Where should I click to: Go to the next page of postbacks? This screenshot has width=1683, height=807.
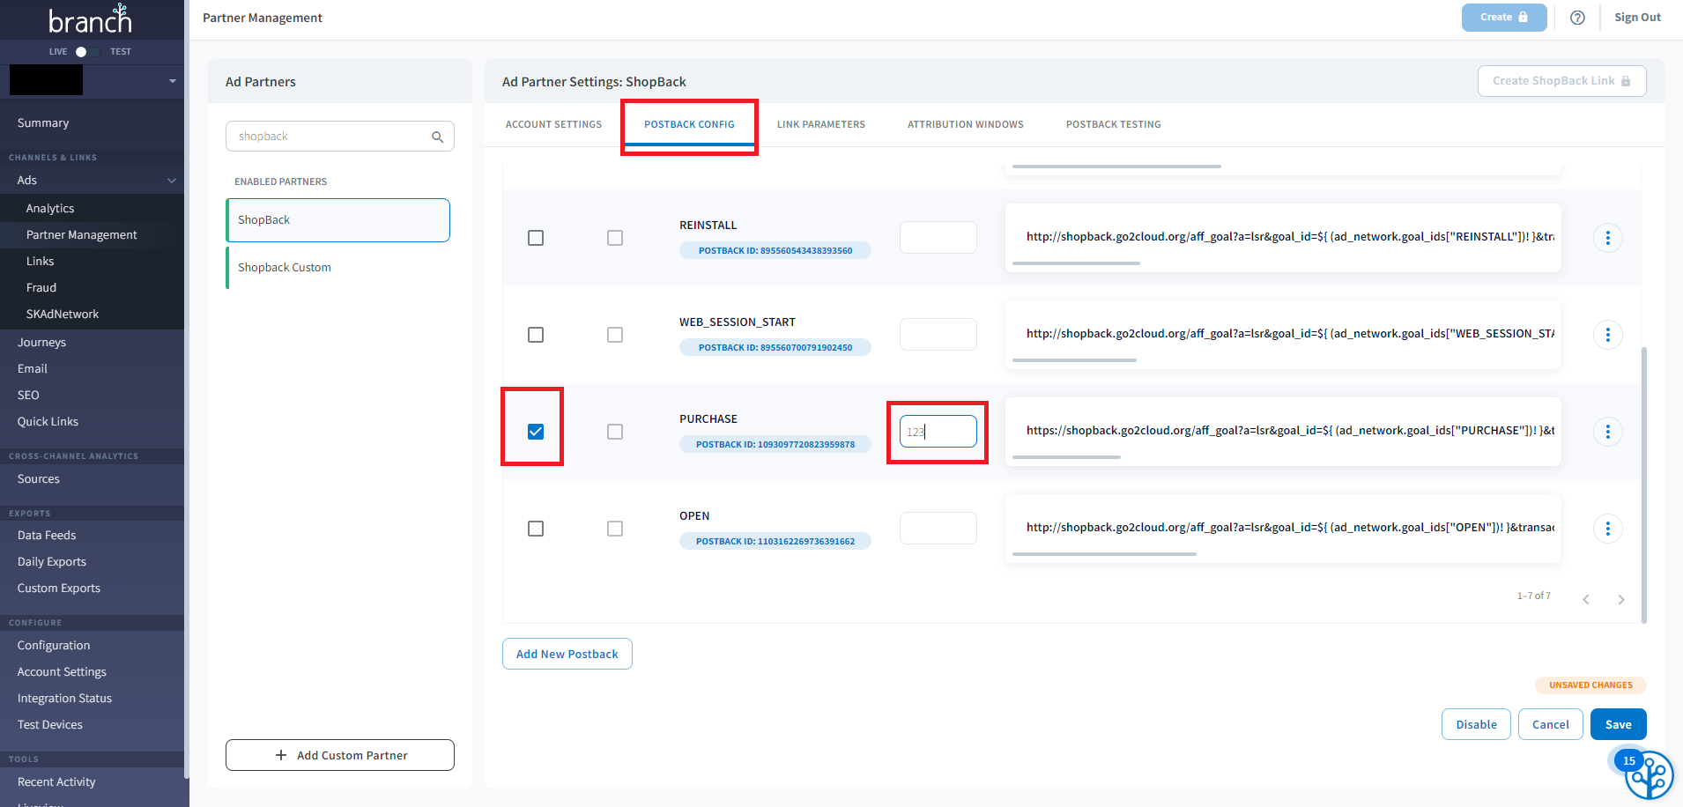pos(1620,599)
